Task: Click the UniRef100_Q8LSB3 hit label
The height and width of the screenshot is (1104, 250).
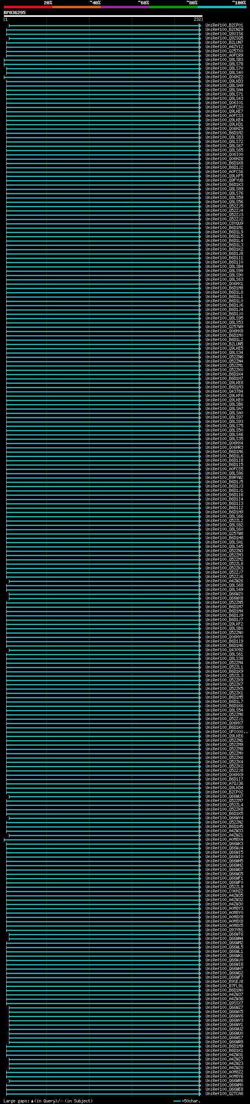Action: (x=224, y=60)
